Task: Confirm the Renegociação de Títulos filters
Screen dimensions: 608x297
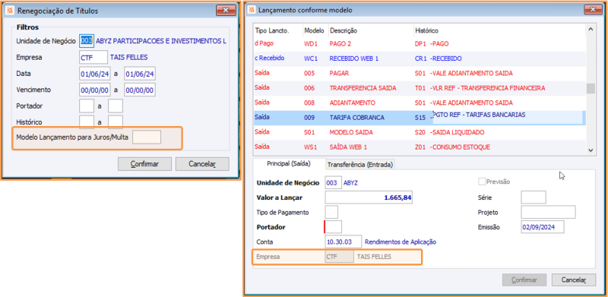Action: pos(144,164)
